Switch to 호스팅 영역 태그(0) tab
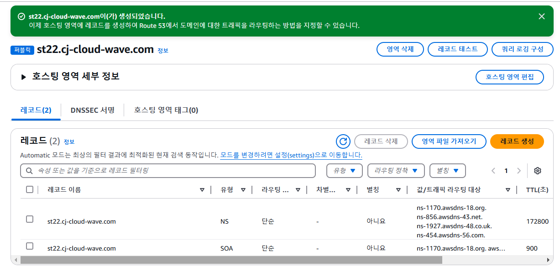This screenshot has width=560, height=267. pos(166,110)
